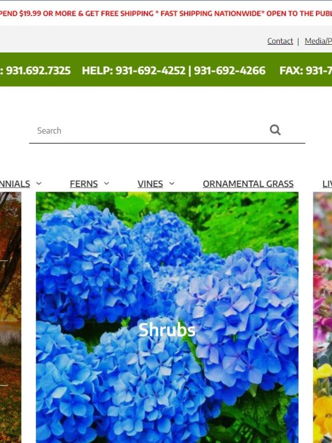Image resolution: width=332 pixels, height=443 pixels.
Task: Go to ORNAMENTAL GRASS category
Action: 248,184
